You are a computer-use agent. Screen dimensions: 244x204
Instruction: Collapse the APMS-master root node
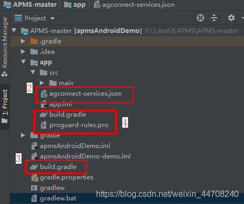[14, 31]
